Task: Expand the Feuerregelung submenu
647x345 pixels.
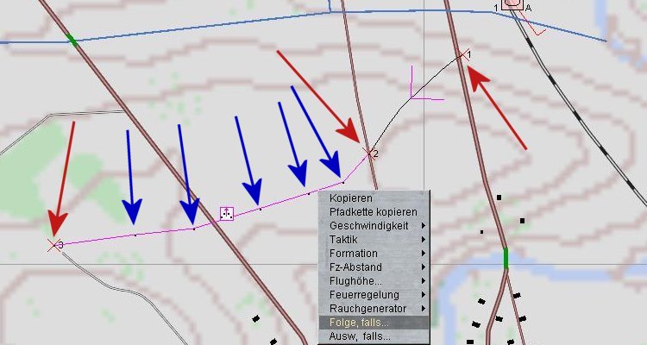Action: (x=374, y=294)
